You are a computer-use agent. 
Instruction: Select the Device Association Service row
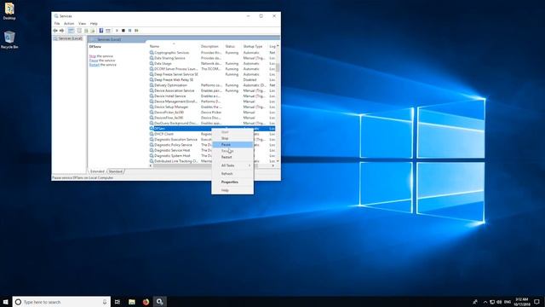tap(212, 90)
